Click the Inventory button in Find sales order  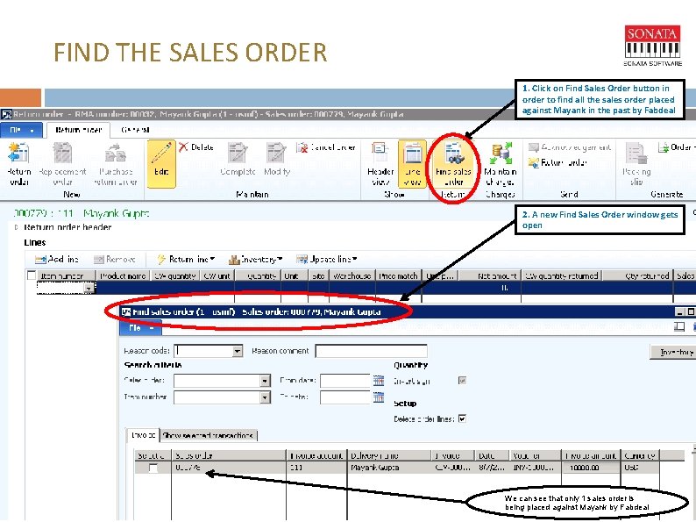pos(672,352)
